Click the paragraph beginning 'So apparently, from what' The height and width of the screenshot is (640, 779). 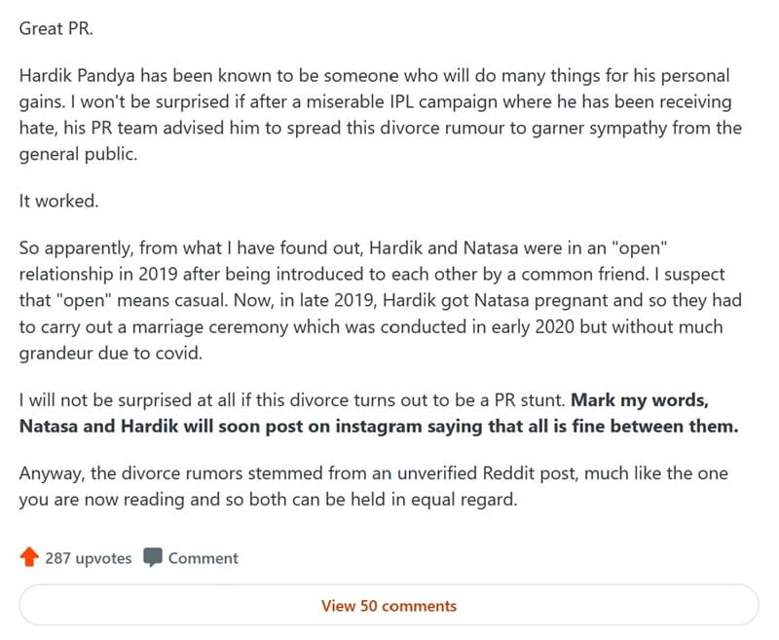click(x=381, y=300)
